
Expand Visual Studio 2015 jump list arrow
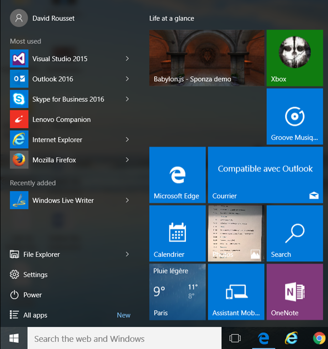tap(127, 59)
